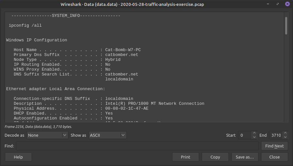Click the vertical scrollbar thumb in data pane
This screenshot has width=293, height=166.
point(286,26)
